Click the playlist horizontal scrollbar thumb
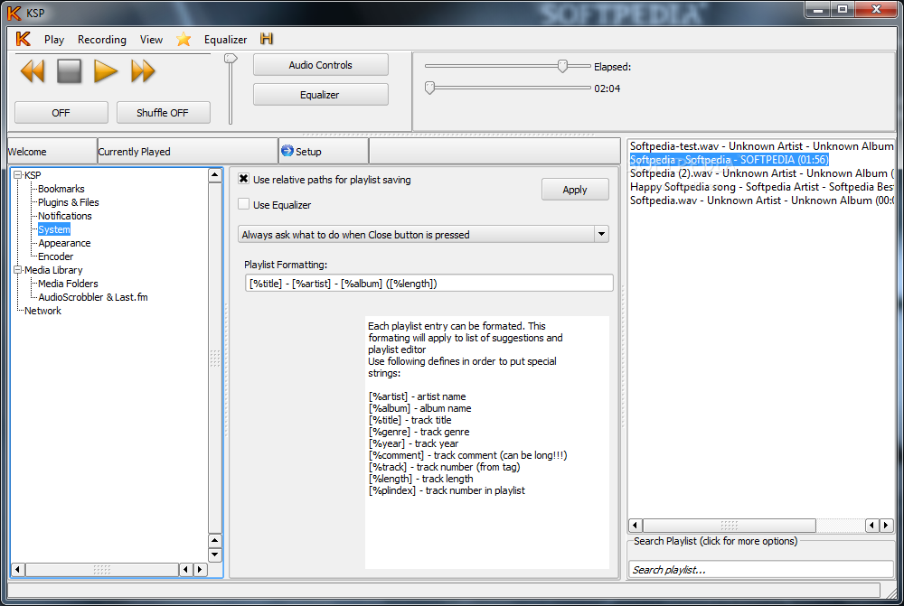Screen dimensions: 904x606 730,525
